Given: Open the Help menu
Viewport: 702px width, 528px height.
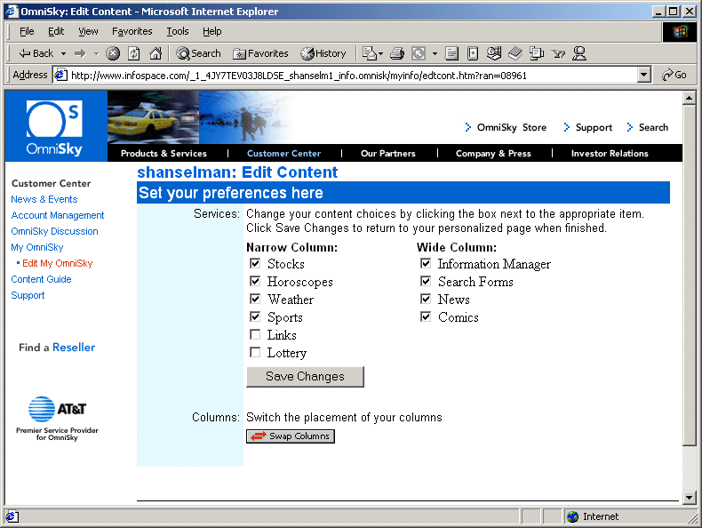Looking at the screenshot, I should point(212,31).
